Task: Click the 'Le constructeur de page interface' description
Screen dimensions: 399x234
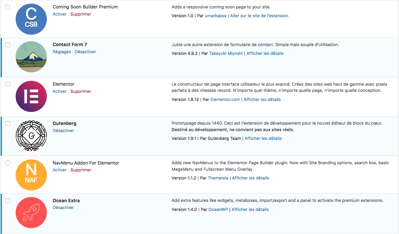Action: (279, 87)
